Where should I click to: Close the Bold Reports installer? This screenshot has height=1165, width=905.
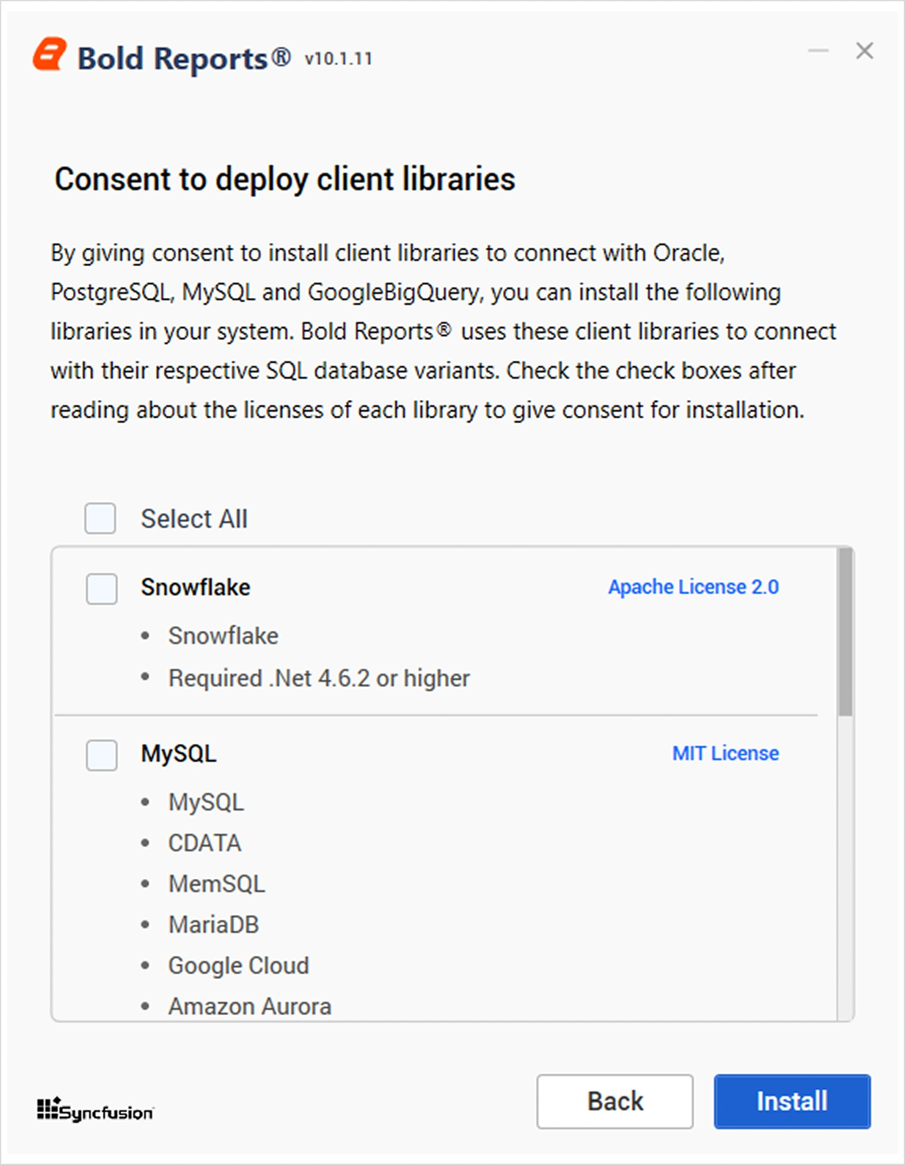(x=864, y=51)
